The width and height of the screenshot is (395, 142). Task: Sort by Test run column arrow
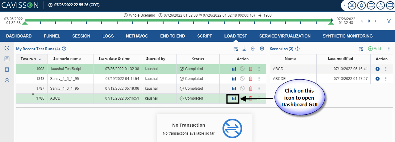[40, 59]
